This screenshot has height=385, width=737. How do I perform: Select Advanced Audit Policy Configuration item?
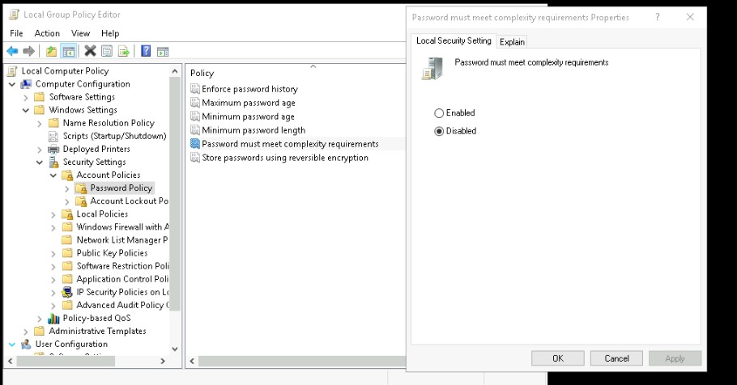[122, 305]
